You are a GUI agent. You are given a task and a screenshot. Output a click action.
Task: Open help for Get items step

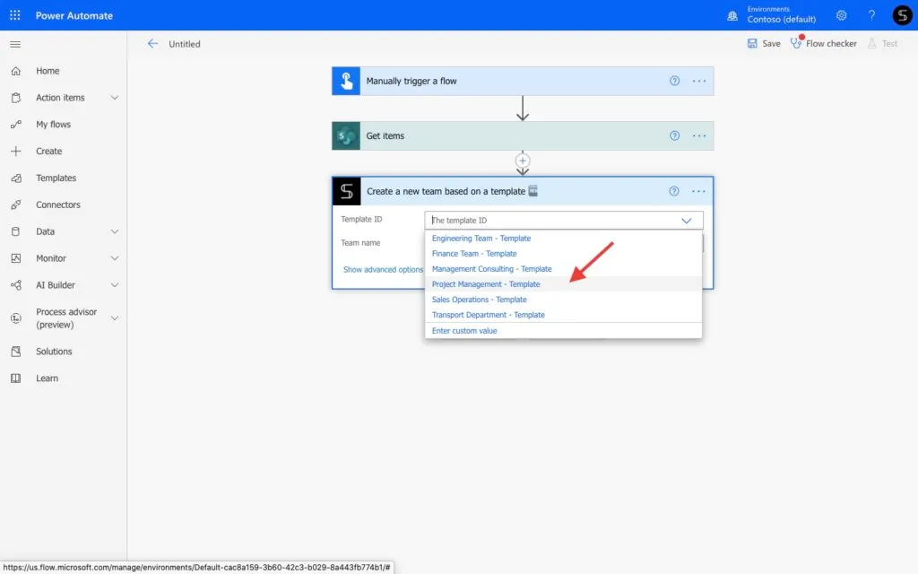click(x=674, y=136)
